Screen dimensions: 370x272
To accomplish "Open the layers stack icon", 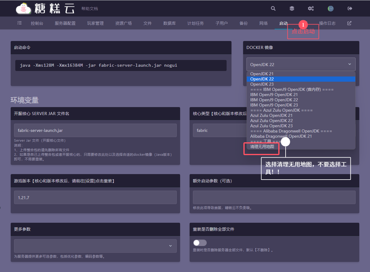I will click(292, 9).
